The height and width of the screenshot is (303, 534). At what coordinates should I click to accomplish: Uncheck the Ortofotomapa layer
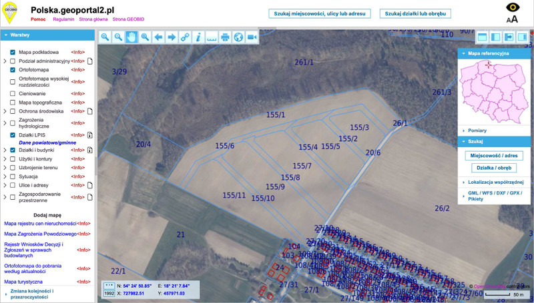13,69
